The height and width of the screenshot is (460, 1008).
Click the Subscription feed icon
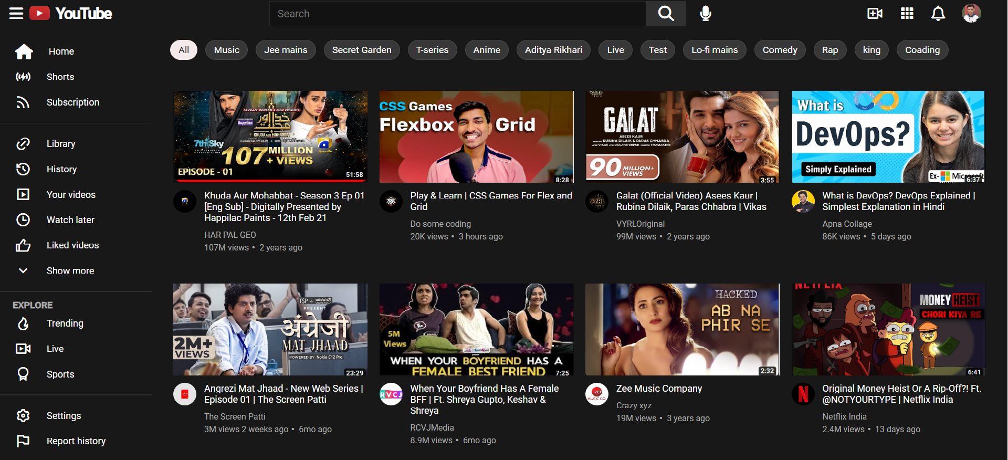[23, 102]
